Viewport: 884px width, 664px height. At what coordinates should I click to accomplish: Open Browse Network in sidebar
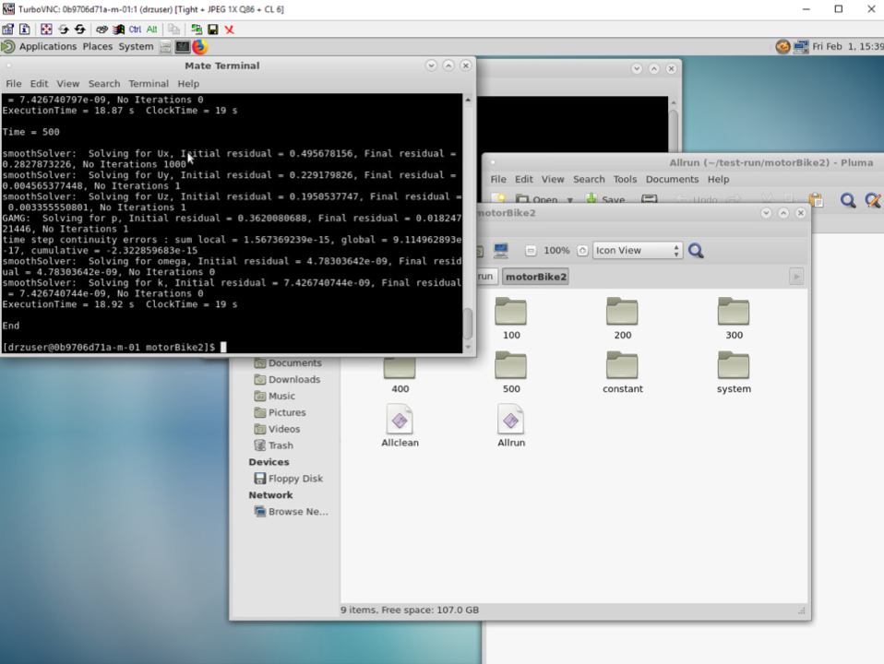(x=291, y=512)
